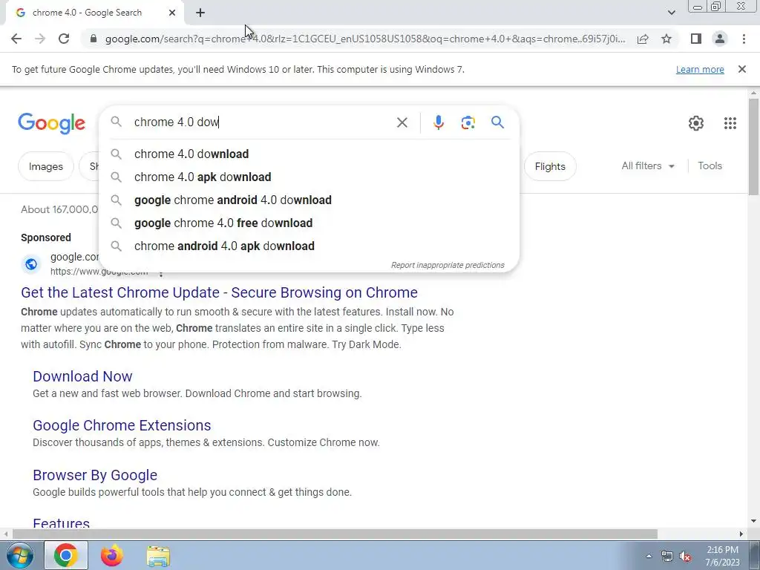Click the Google logo

51,124
